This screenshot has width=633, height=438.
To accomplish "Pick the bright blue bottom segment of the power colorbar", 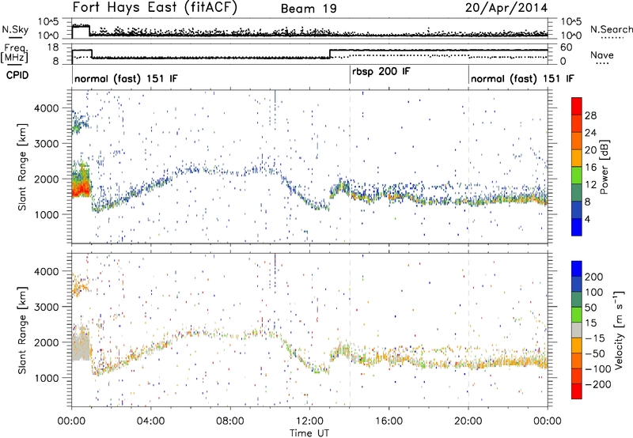I will coord(577,227).
